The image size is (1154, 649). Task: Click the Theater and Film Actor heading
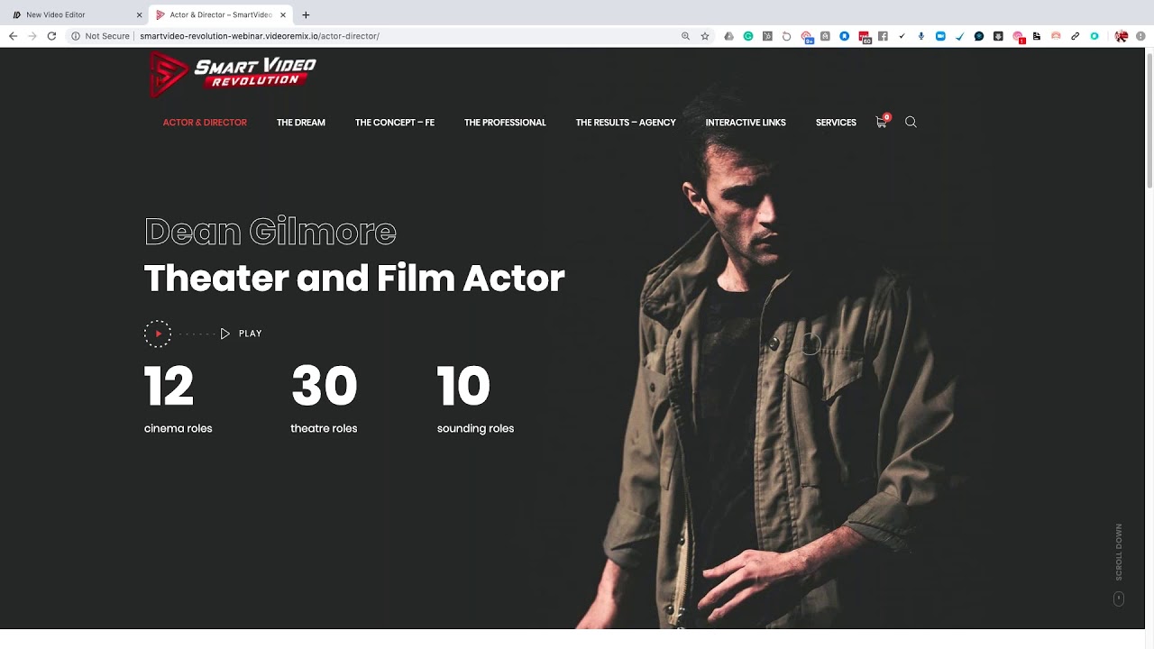pyautogui.click(x=354, y=278)
